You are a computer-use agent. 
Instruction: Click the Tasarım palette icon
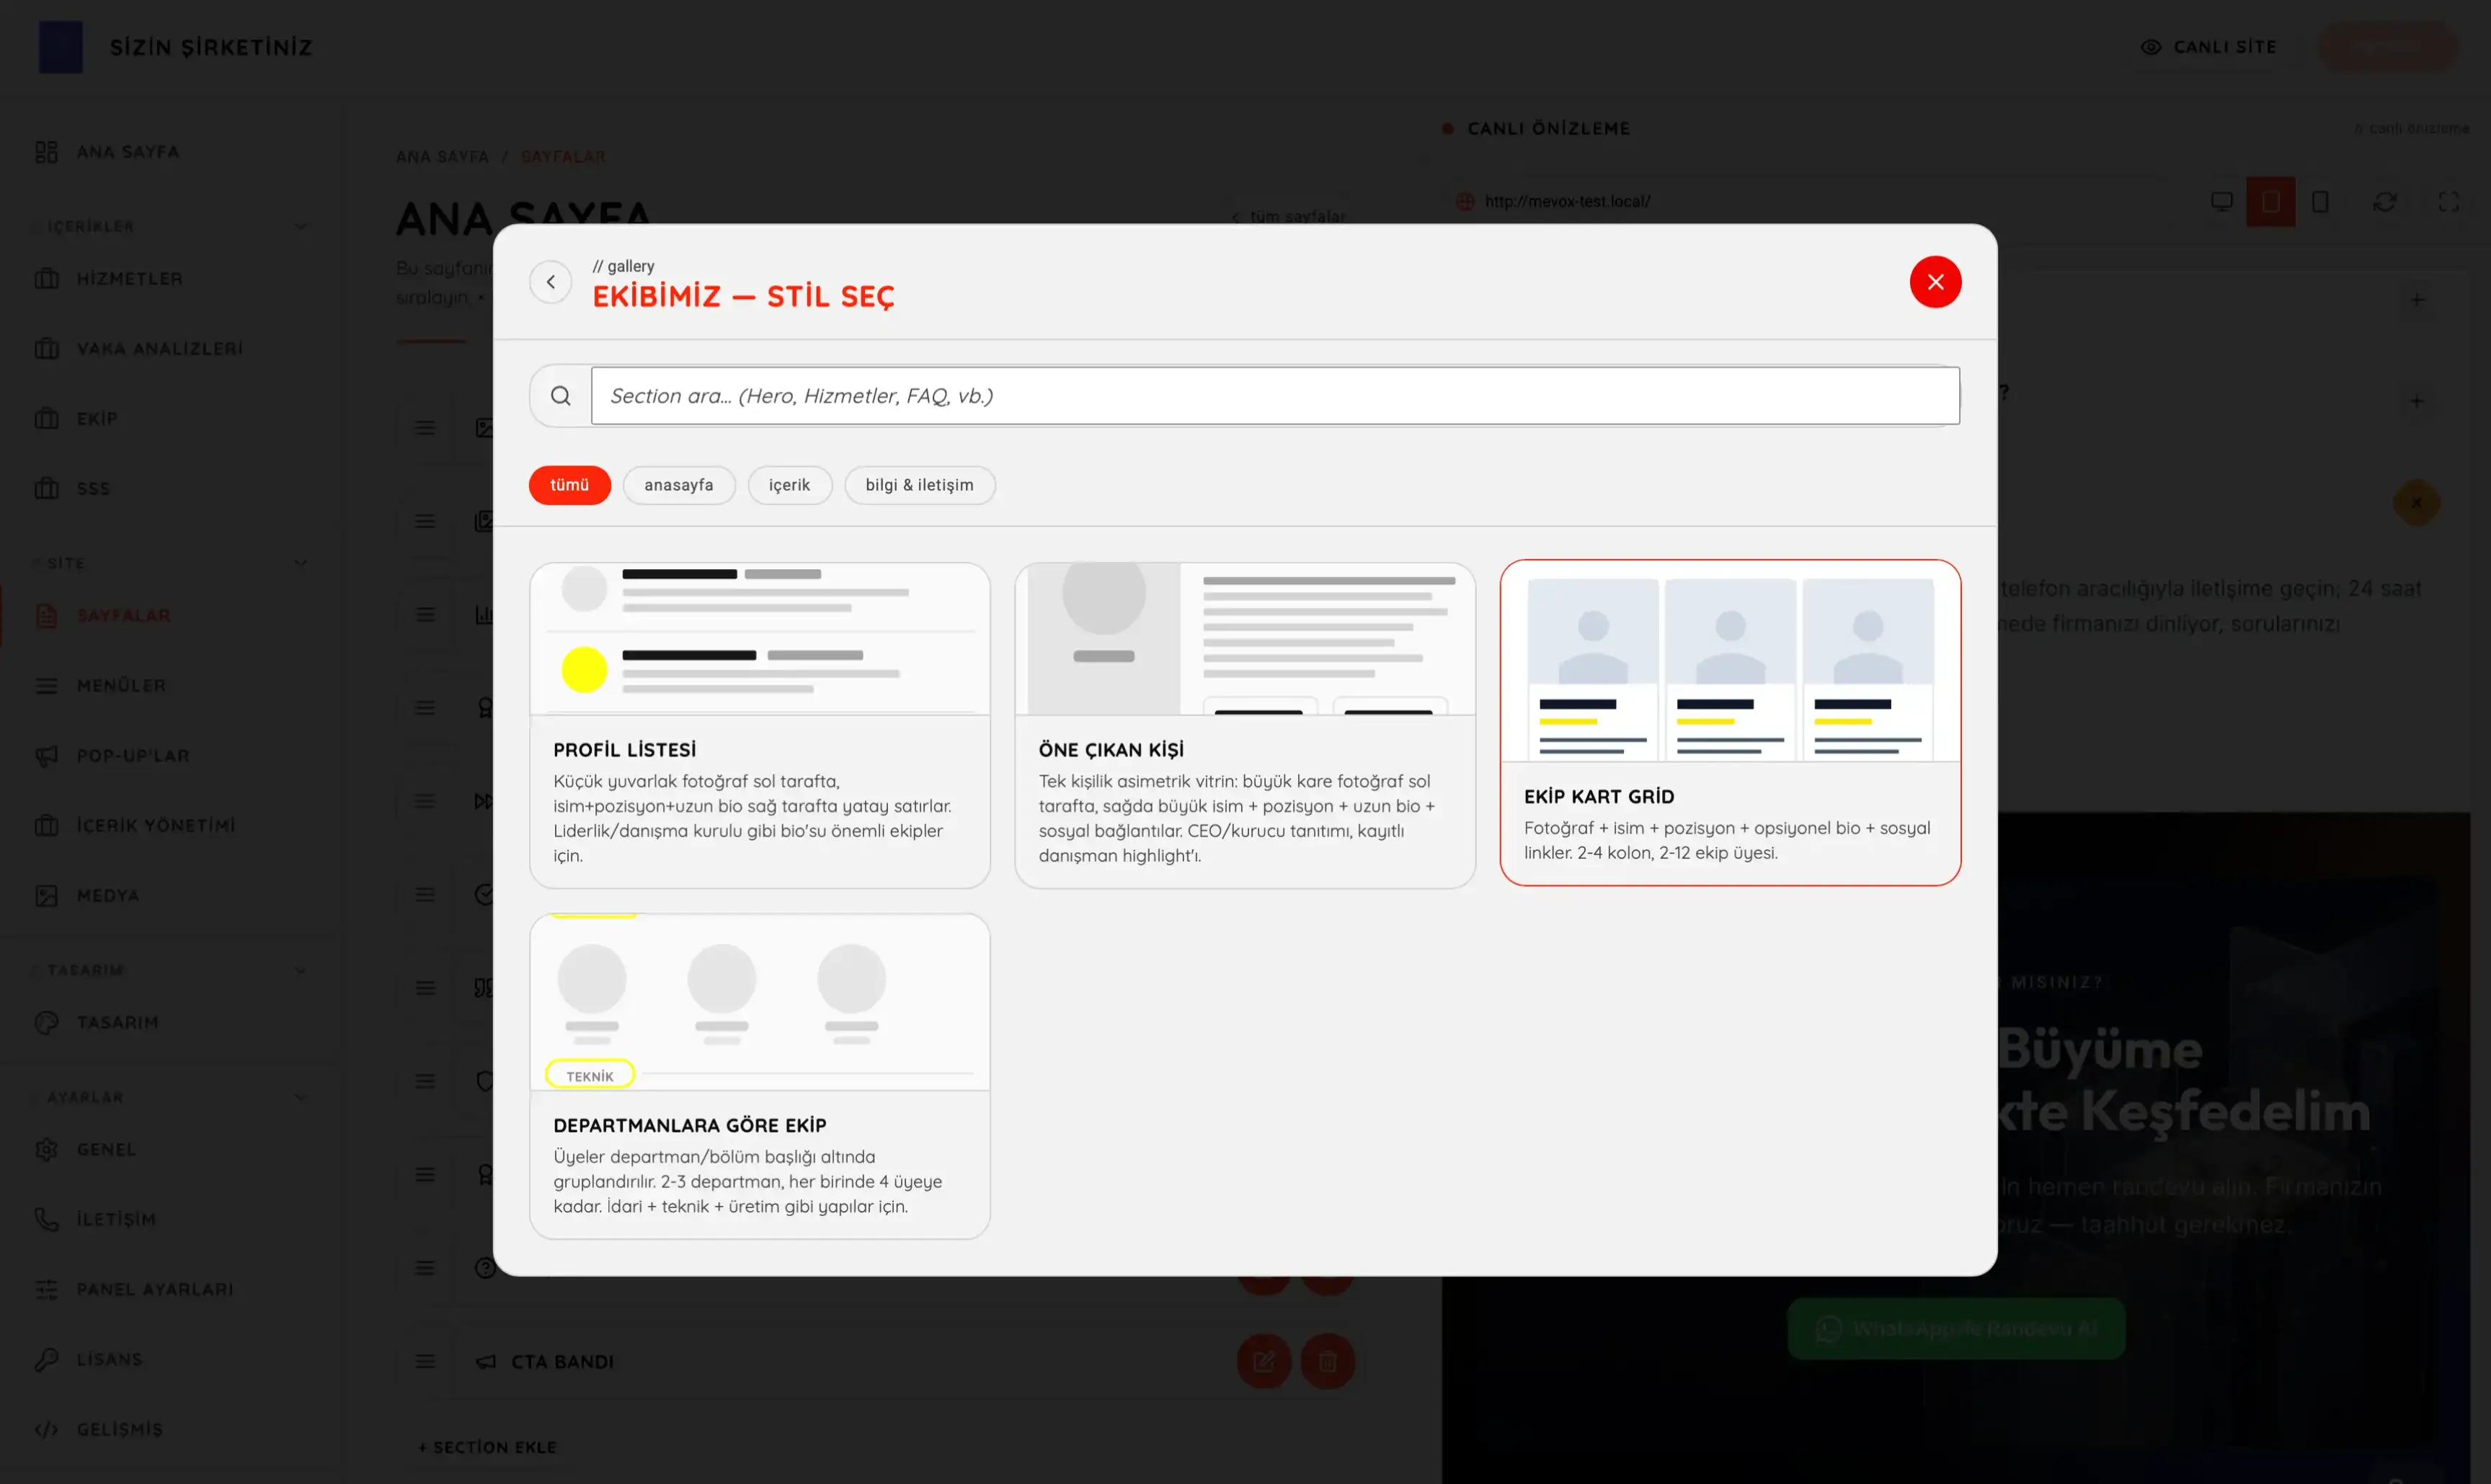point(46,1023)
